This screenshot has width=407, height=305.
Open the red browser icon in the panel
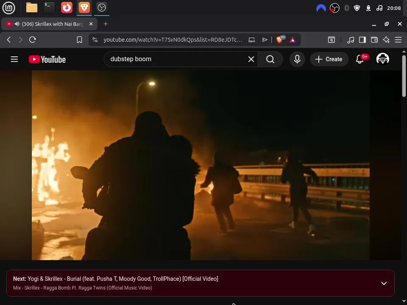[x=67, y=8]
